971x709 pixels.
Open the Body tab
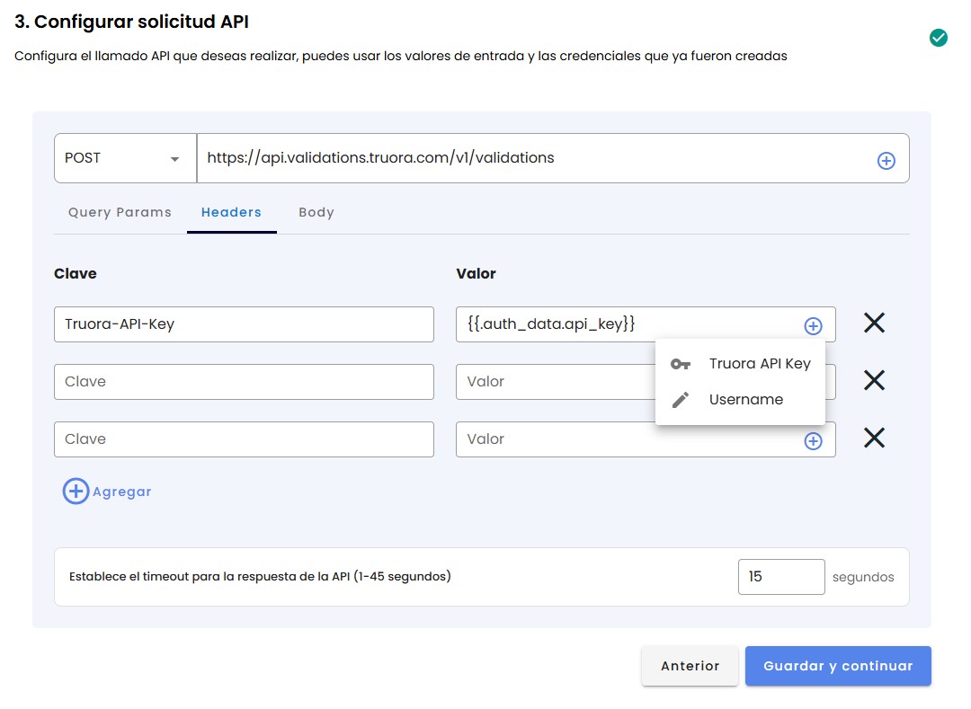coord(316,212)
